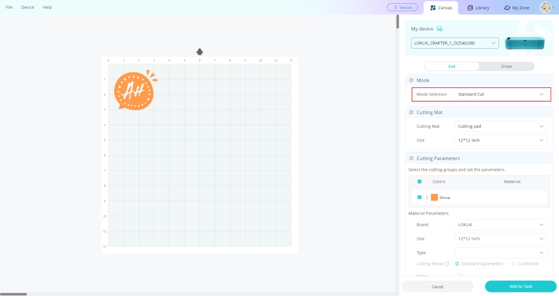This screenshot has width=559, height=296.
Task: Select Standard parameters cutting force
Action: [x=457, y=264]
